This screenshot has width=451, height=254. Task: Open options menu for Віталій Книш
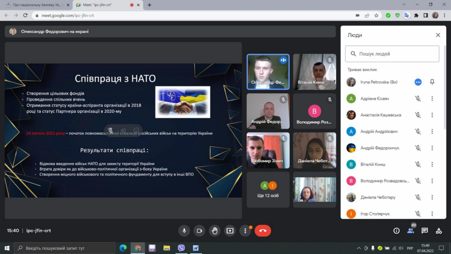click(x=432, y=164)
